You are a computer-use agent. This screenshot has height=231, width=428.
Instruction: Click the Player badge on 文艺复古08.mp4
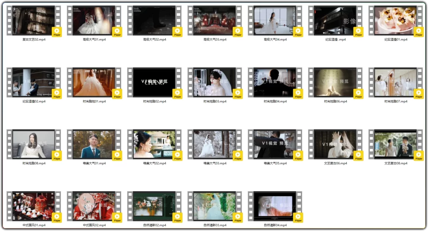coord(419,156)
